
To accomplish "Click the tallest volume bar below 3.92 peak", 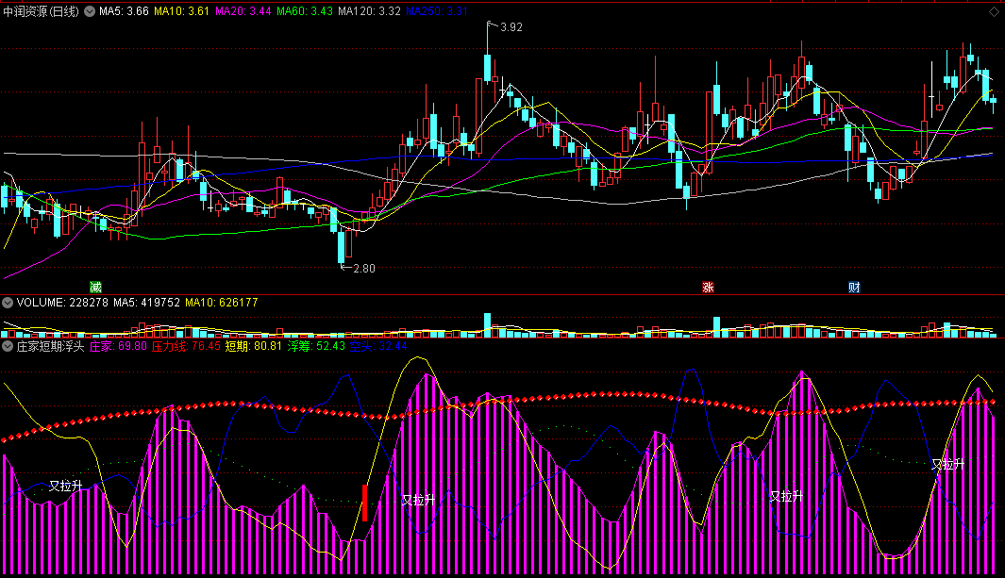I will [x=488, y=325].
